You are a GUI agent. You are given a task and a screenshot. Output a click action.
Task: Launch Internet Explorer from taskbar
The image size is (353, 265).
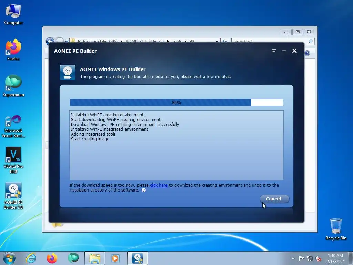point(31,258)
